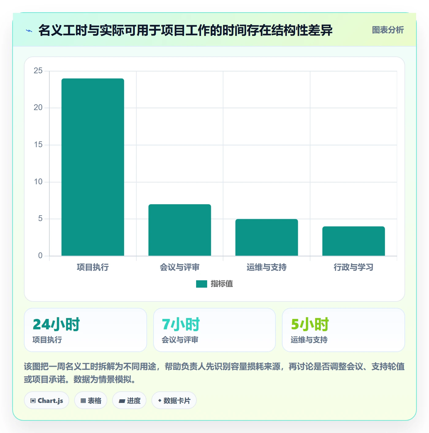Viewport: 429px width, 433px height.
Task: Click the y-axis value 25
Action: pos(38,71)
